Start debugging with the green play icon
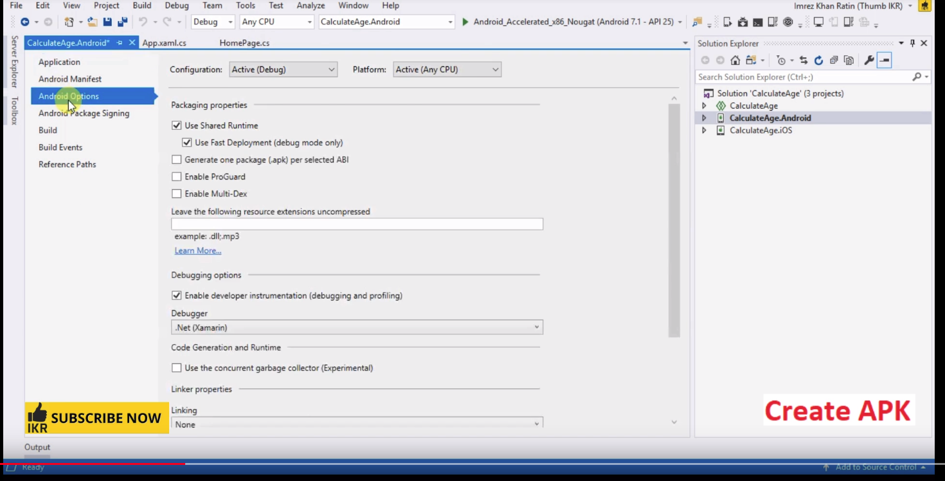Viewport: 945px width, 481px height. [465, 22]
